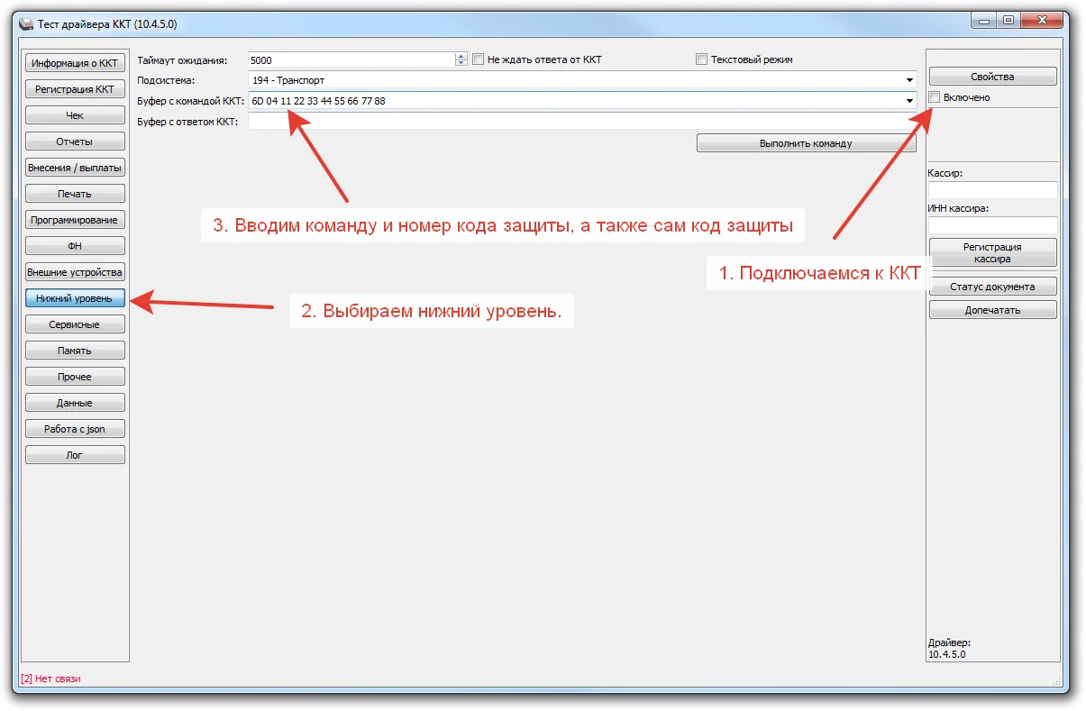Open the Сервисные section
Image resolution: width=1086 pixels, height=711 pixels.
click(x=75, y=324)
